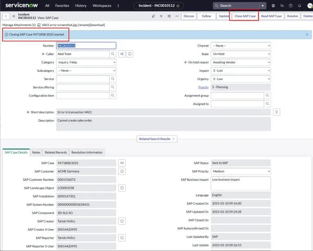Click the Number input field
313x251 pixels.
click(x=86, y=46)
